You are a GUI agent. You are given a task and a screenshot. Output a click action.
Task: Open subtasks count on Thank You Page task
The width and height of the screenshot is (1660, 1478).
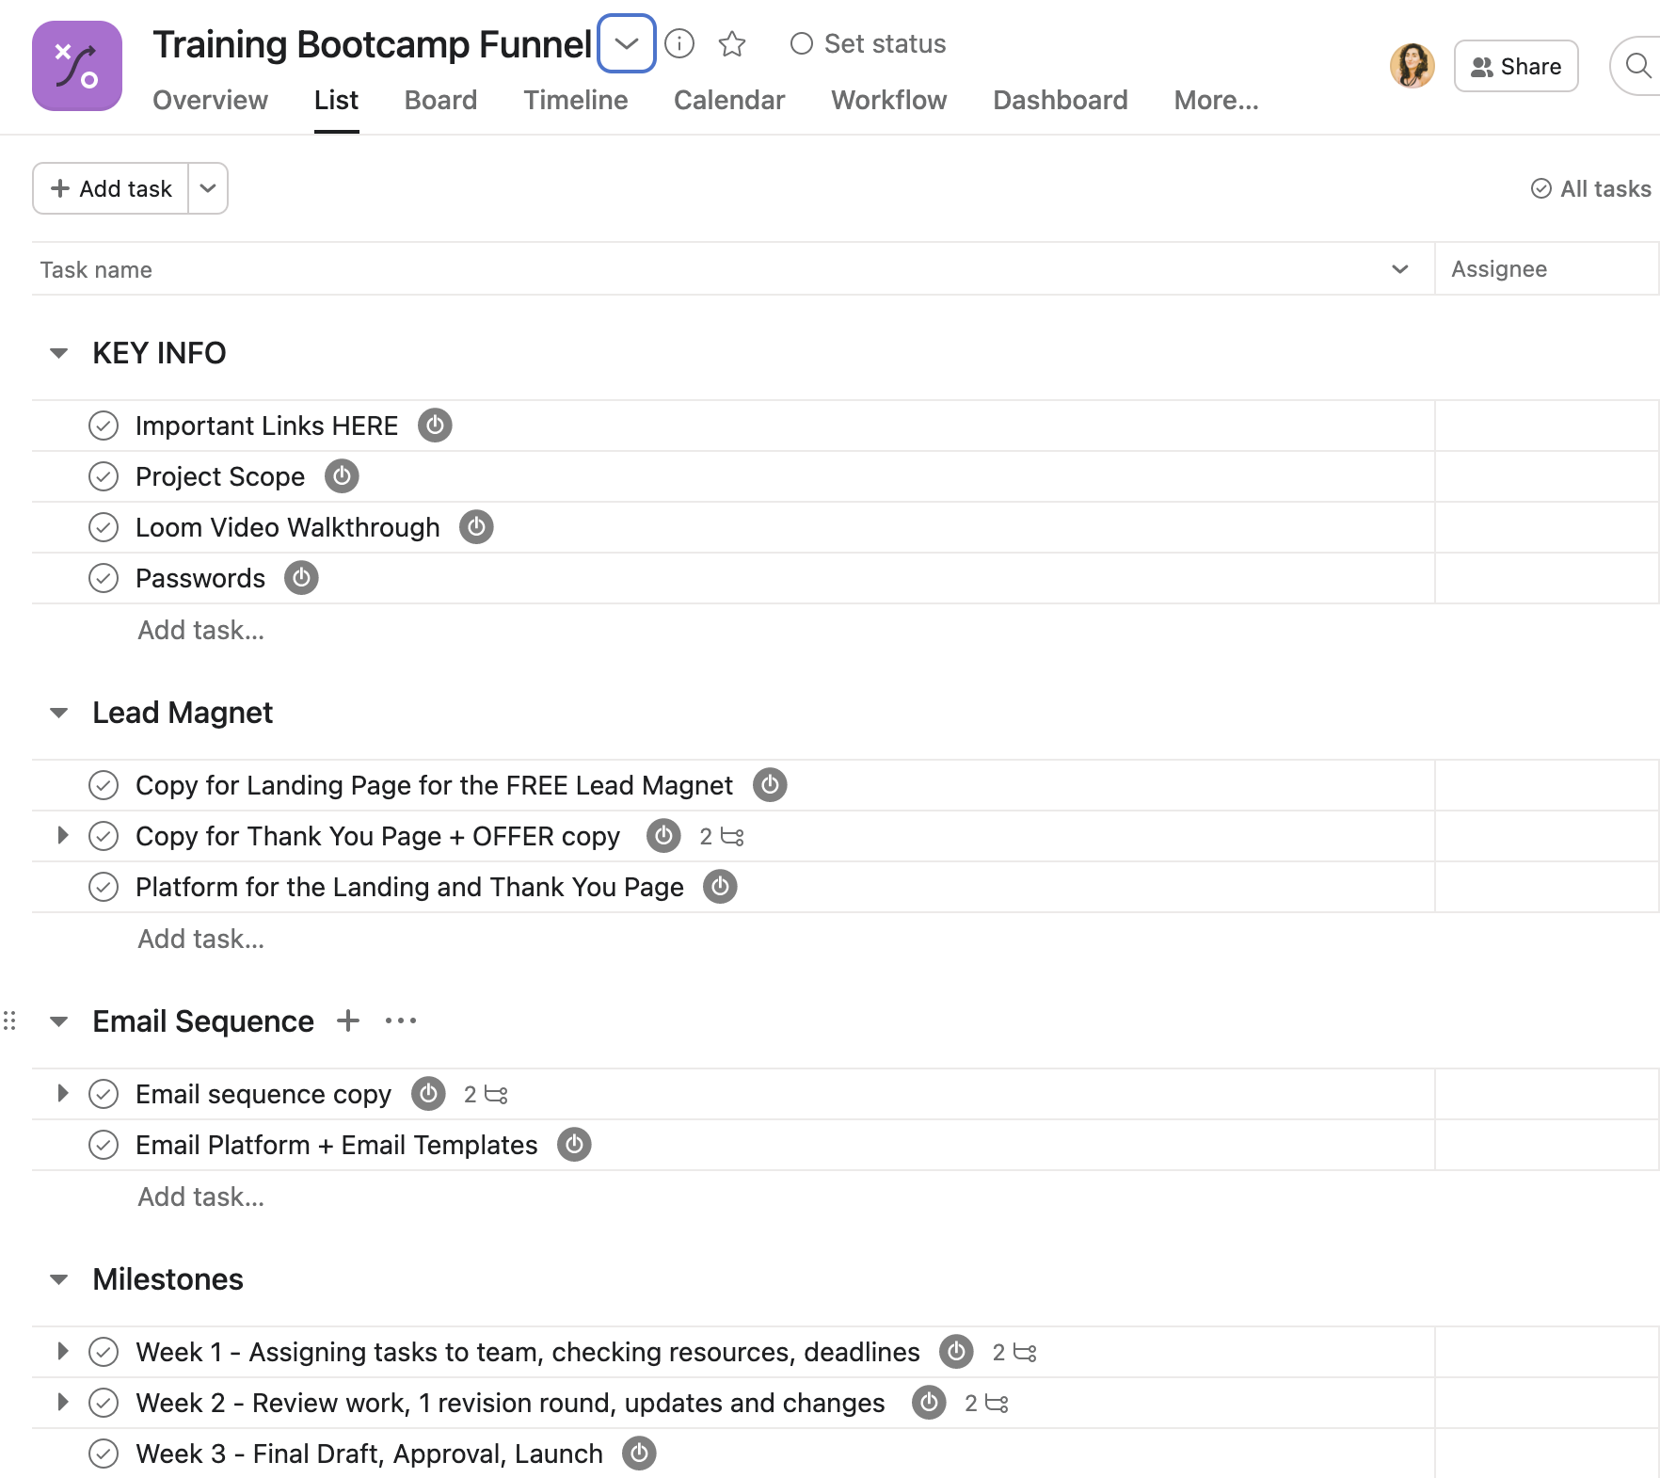[722, 836]
